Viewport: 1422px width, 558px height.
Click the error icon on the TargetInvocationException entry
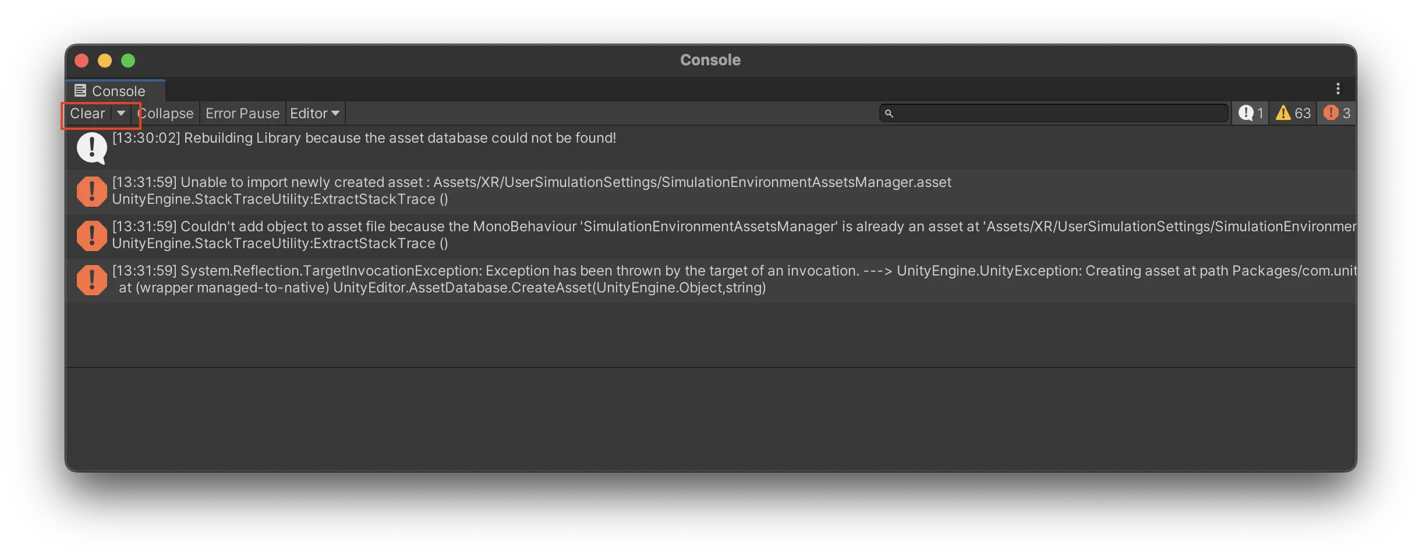[x=91, y=280]
